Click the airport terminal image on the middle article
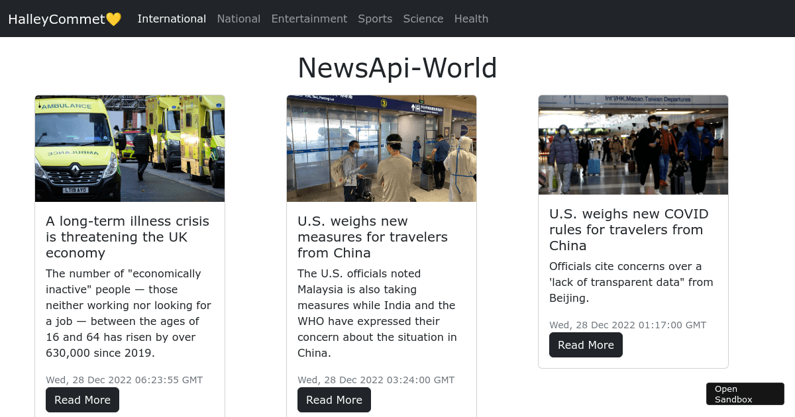 click(381, 148)
